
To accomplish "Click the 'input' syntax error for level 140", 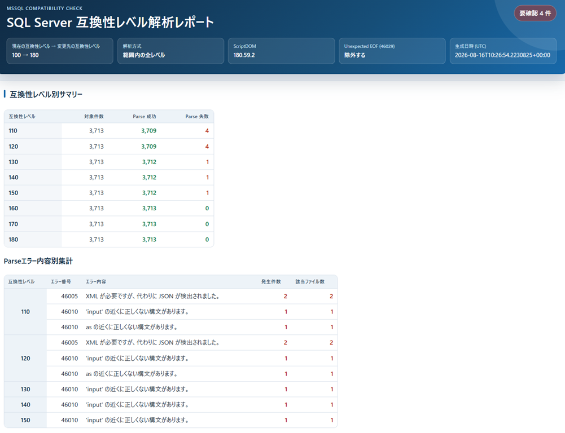I will [x=137, y=405].
